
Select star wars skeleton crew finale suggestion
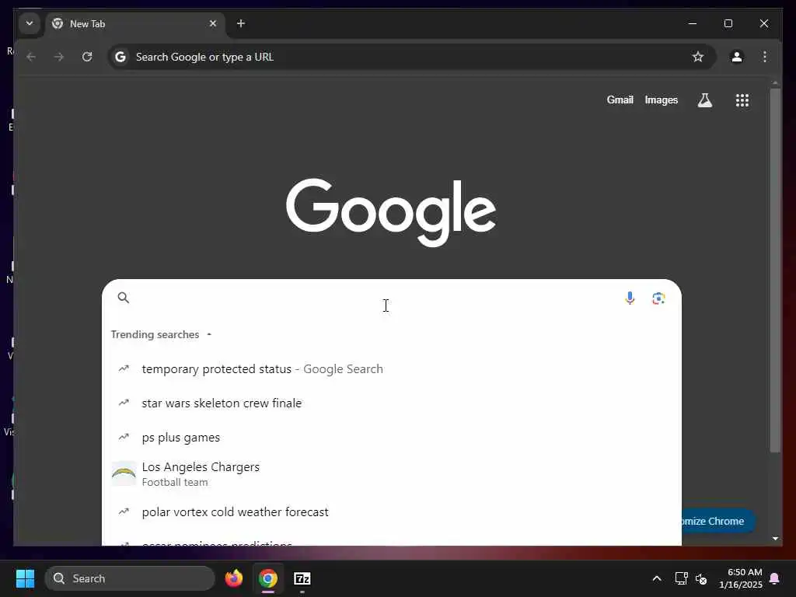(x=392, y=403)
